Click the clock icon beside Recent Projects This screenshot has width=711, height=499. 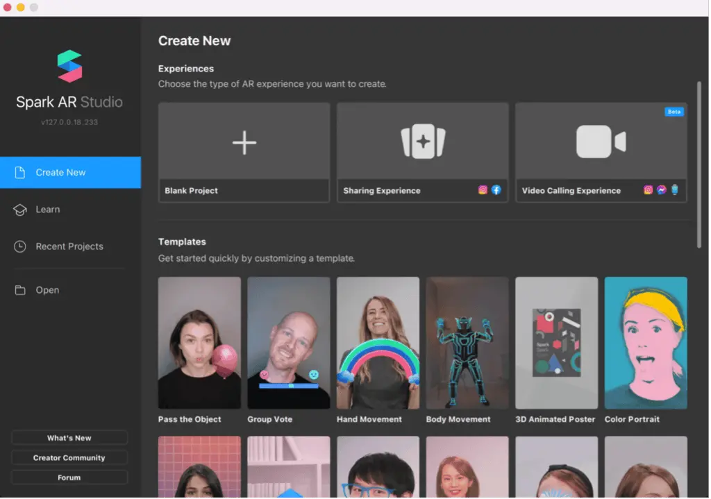click(x=21, y=246)
